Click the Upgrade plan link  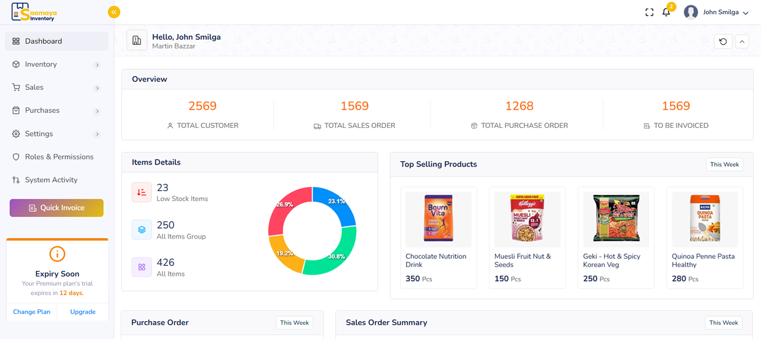click(83, 312)
